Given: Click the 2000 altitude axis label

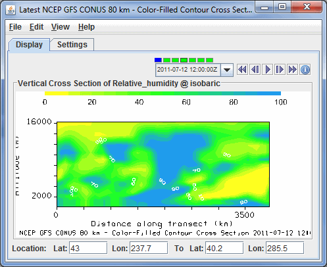Looking at the screenshot, I should coord(41,195).
